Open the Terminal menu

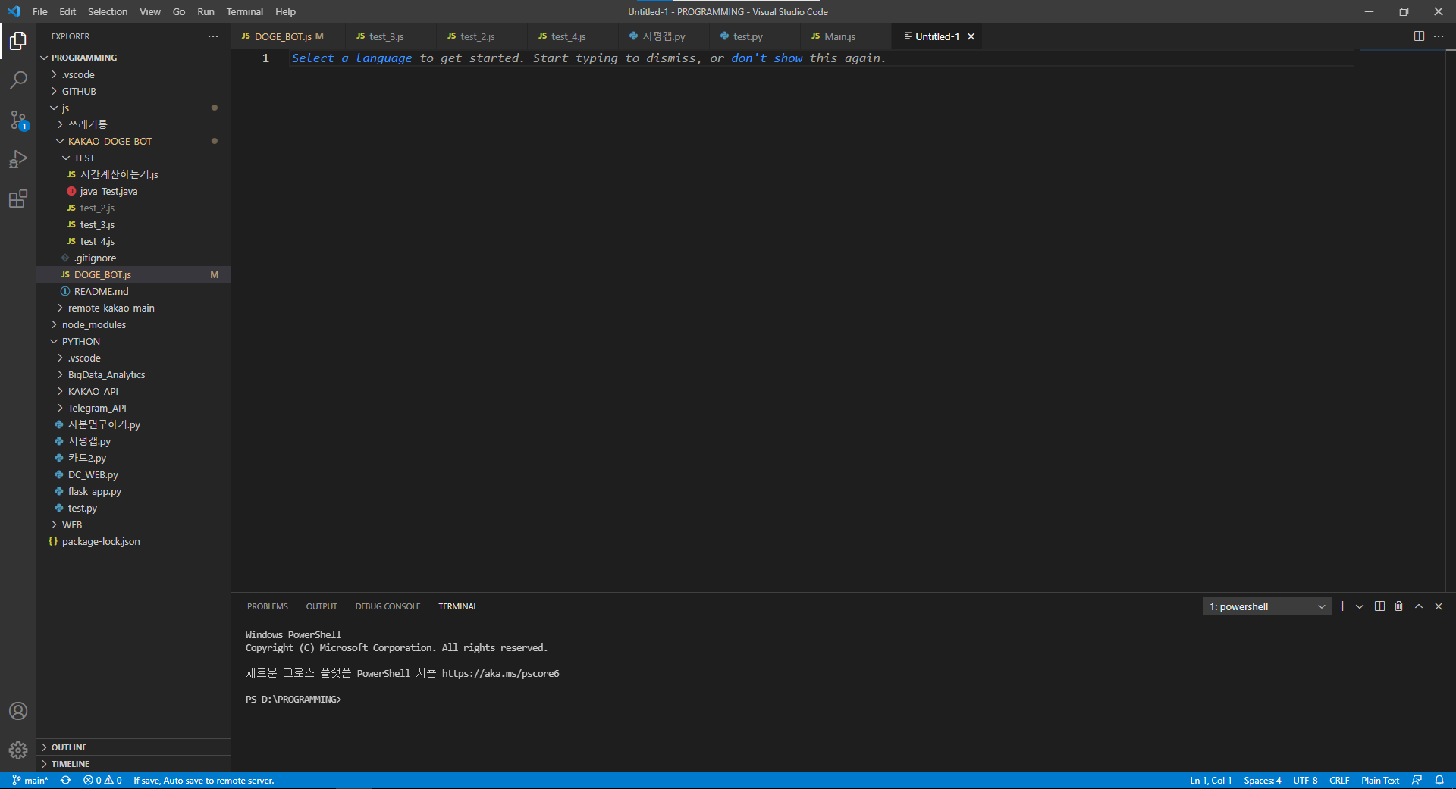(244, 11)
